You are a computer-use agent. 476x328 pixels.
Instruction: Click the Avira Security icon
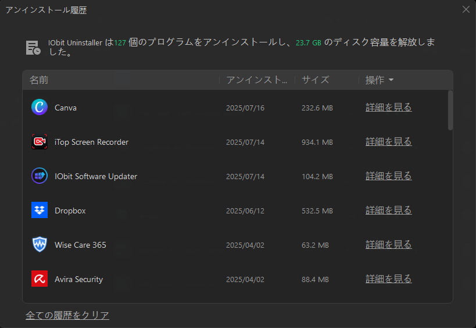[40, 279]
